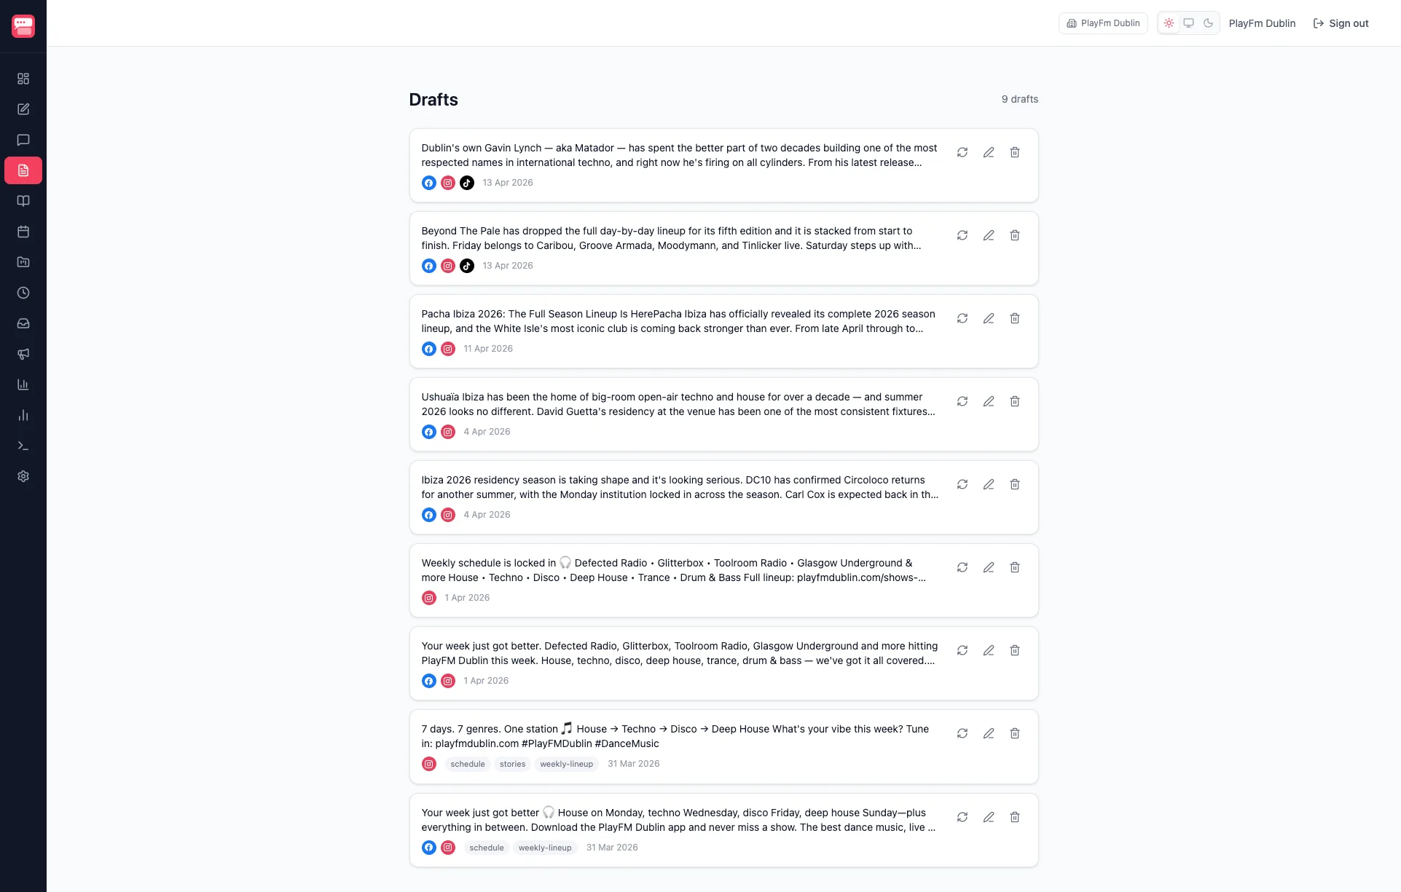The image size is (1401, 892).
Task: Click the stories tag on the draft
Action: coord(512,764)
